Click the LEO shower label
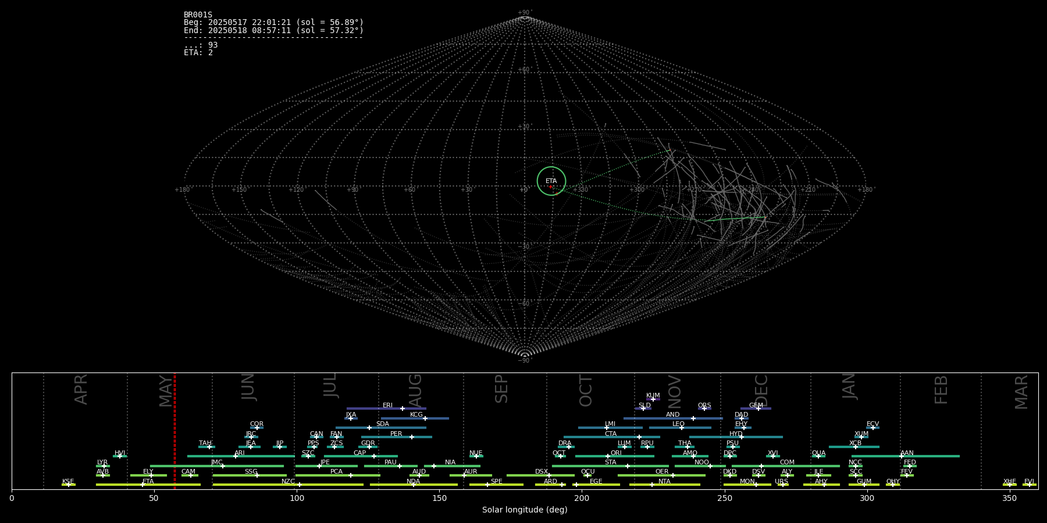 pos(678,424)
